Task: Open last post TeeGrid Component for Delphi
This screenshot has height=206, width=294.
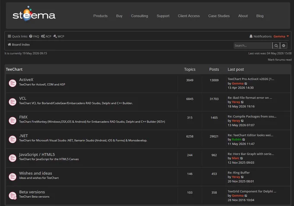Action: click(252, 191)
